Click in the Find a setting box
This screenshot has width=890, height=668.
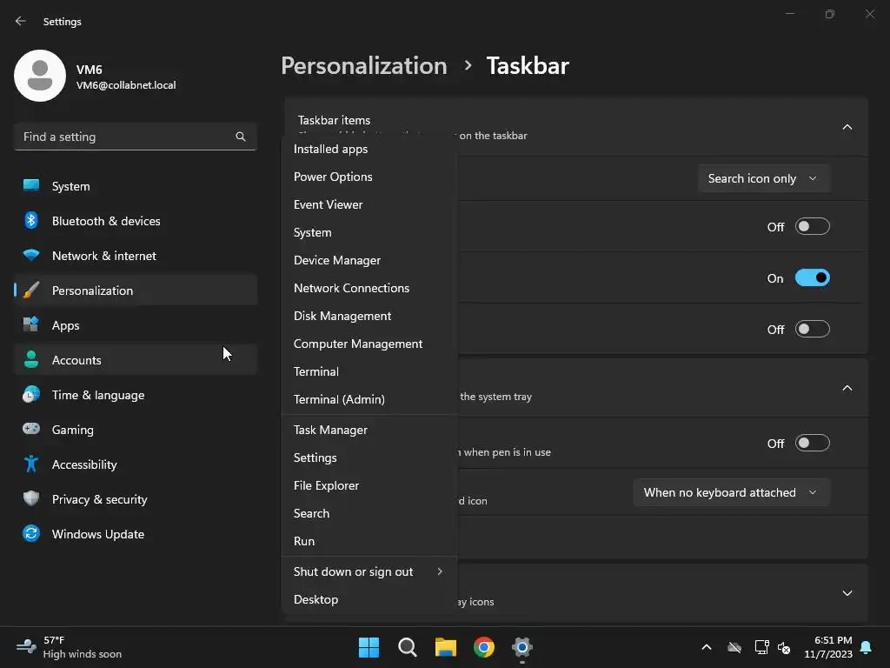click(x=136, y=137)
